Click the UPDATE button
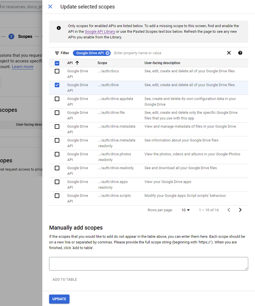 coord(59,299)
